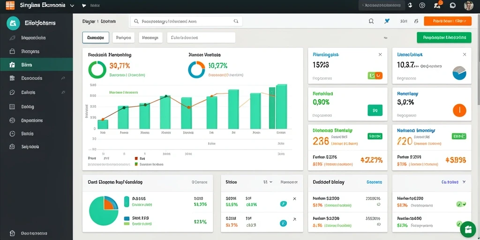Click the orange button in the top-right header
480x240 pixels.
448,21
